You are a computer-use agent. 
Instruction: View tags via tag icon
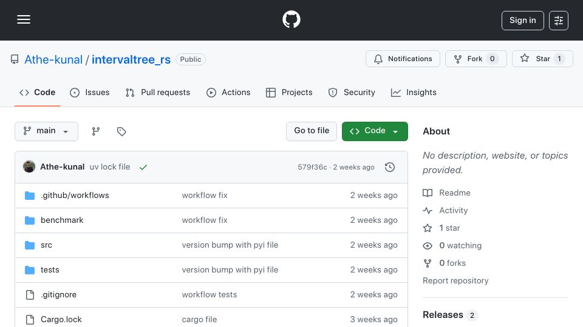[x=121, y=131]
